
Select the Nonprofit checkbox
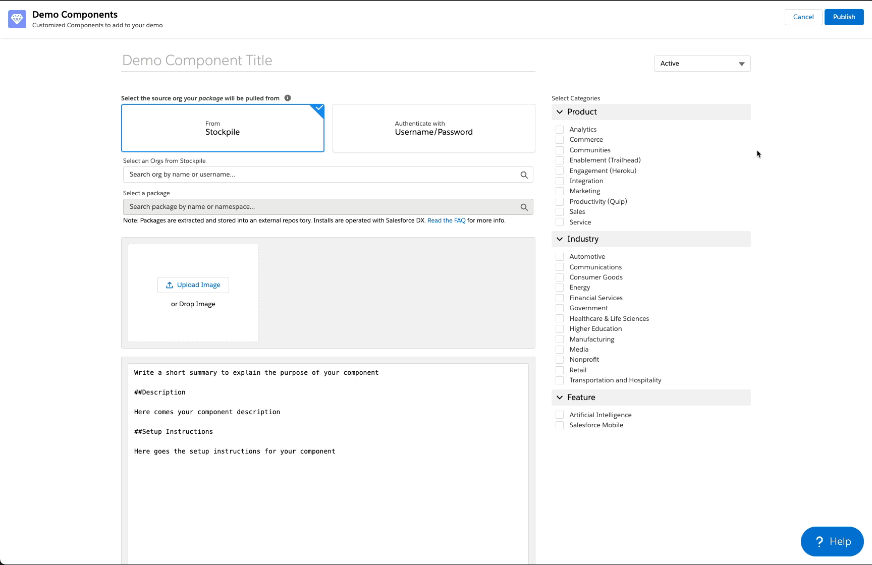click(x=560, y=360)
